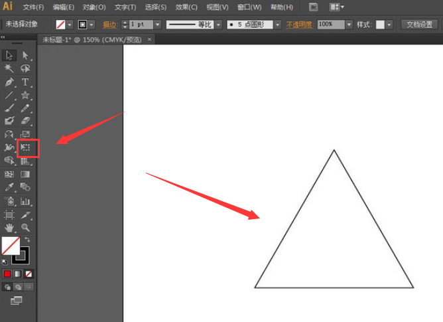Open the Perspective Grid tool
Screen dimensions: 443x322
click(x=25, y=161)
